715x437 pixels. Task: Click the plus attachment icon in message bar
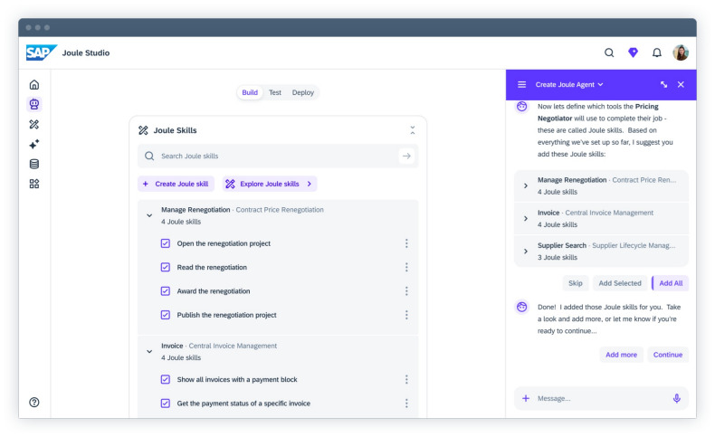pyautogui.click(x=526, y=398)
